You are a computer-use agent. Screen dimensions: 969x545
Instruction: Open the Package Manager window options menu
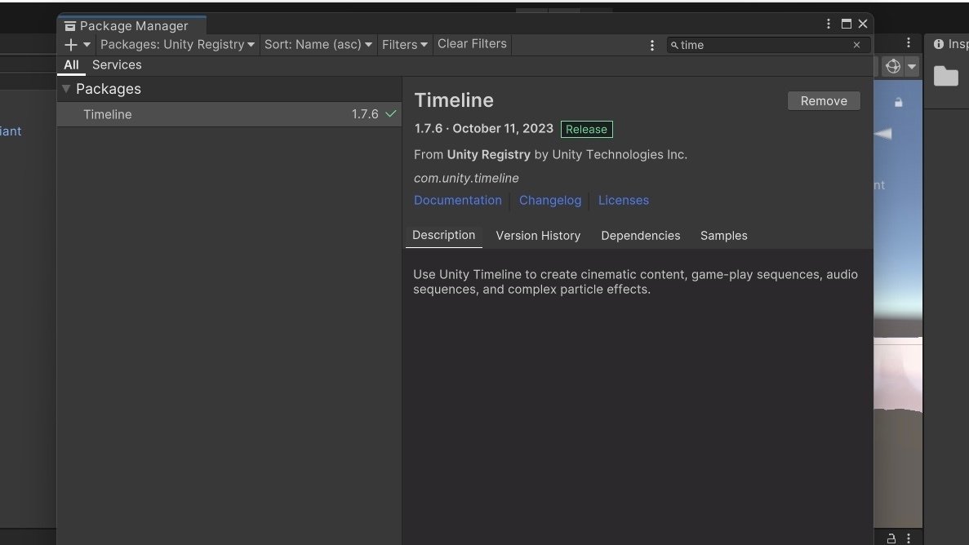[829, 24]
